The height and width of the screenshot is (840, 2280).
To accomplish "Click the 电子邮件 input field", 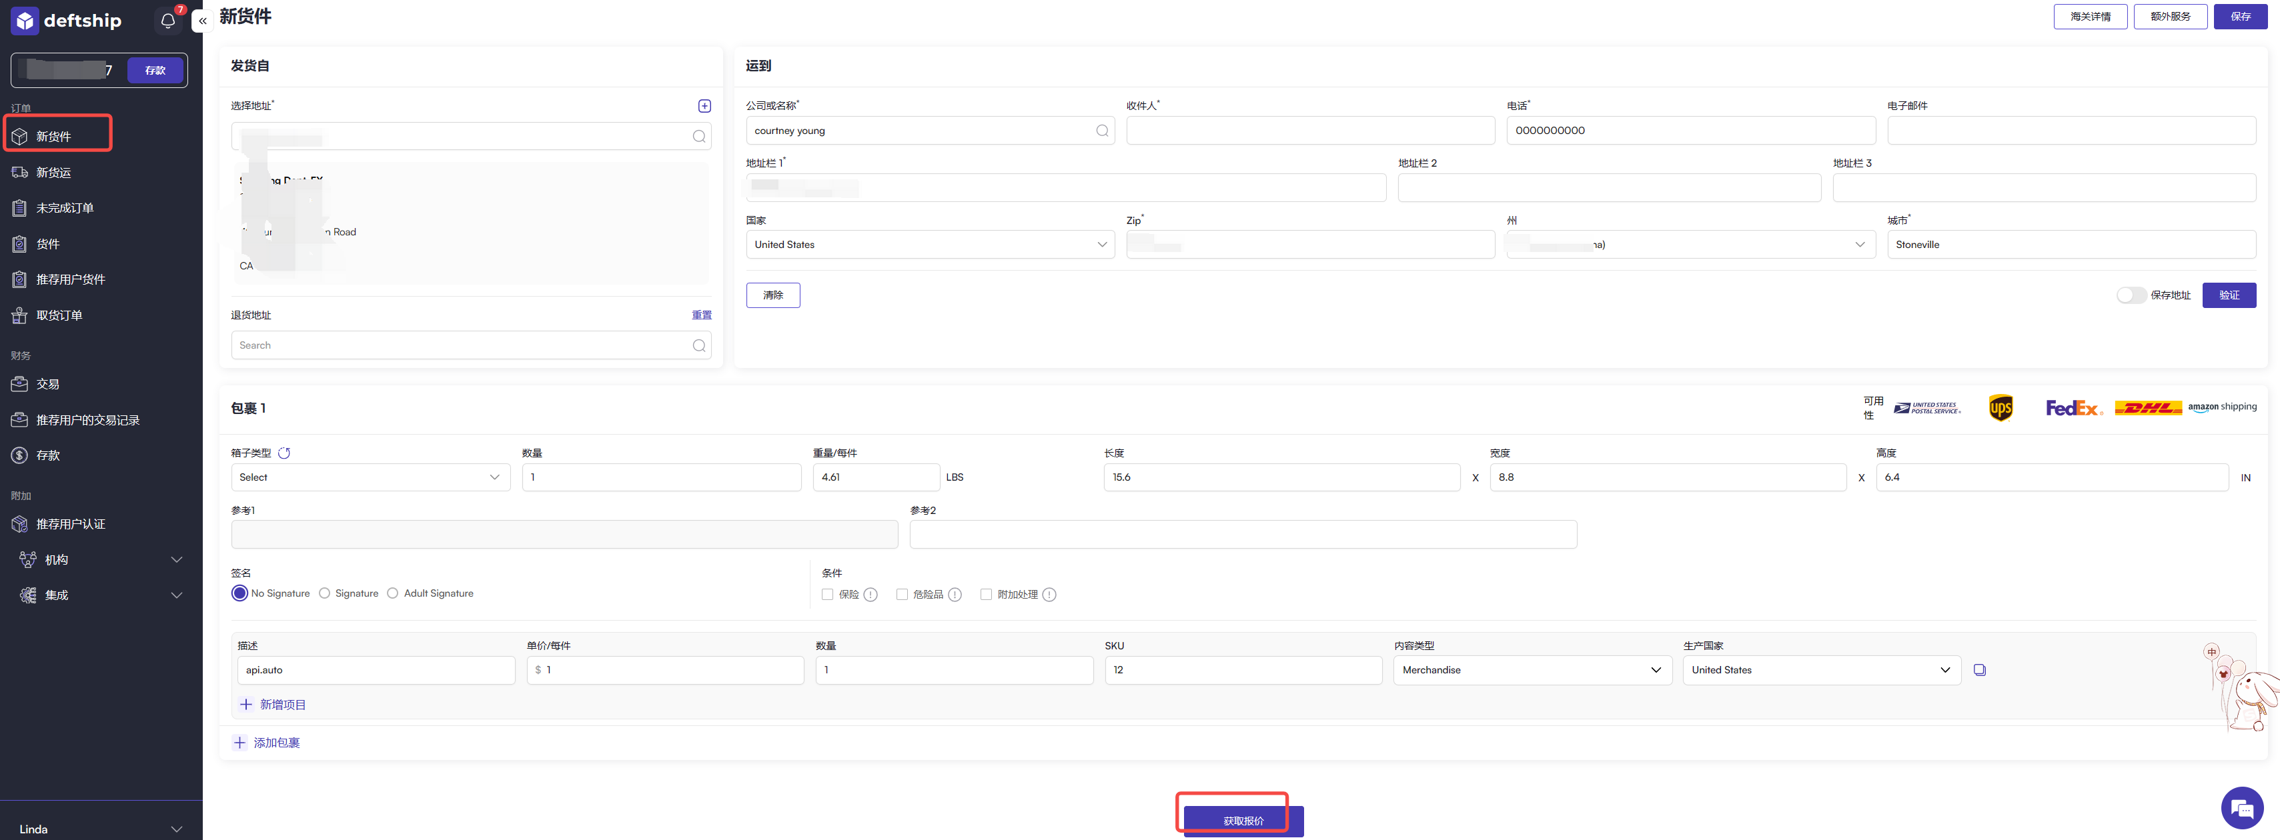I will tap(2071, 131).
